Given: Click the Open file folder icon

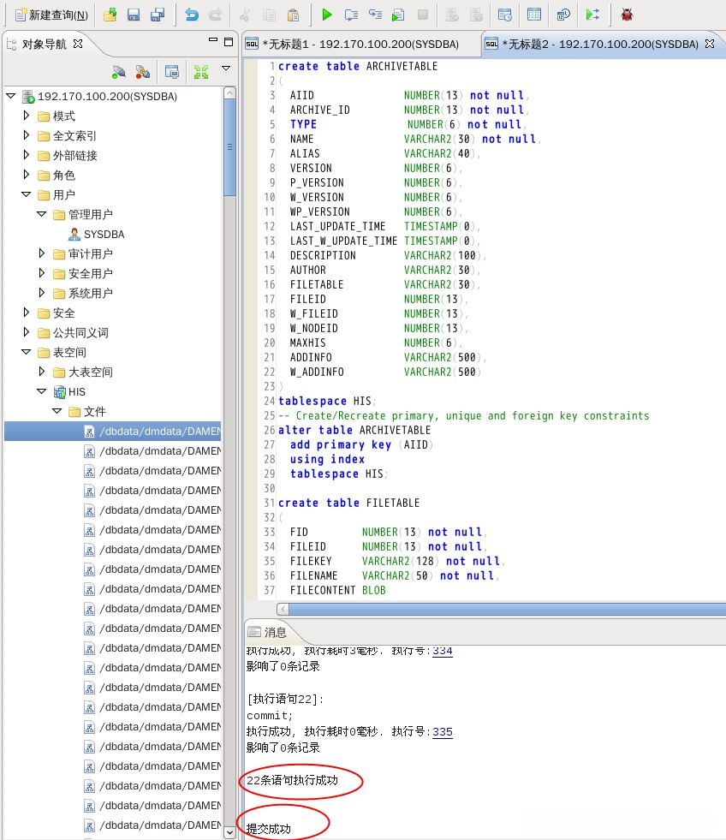Looking at the screenshot, I should 110,15.
